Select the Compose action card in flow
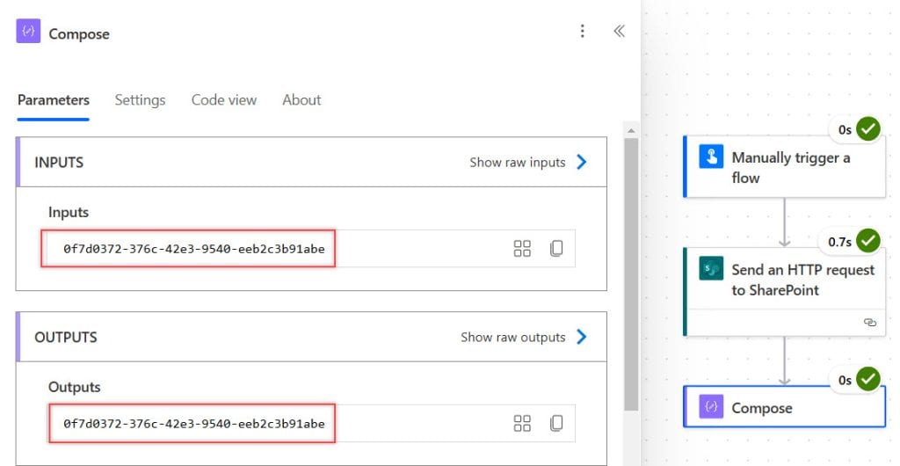 784,407
